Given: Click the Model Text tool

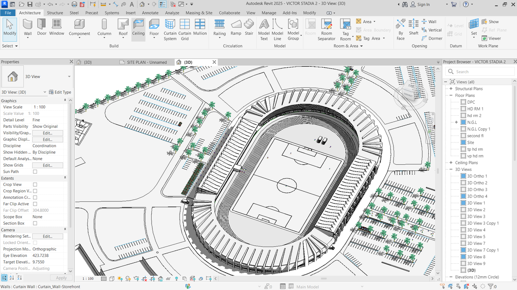Looking at the screenshot, I should tap(264, 29).
